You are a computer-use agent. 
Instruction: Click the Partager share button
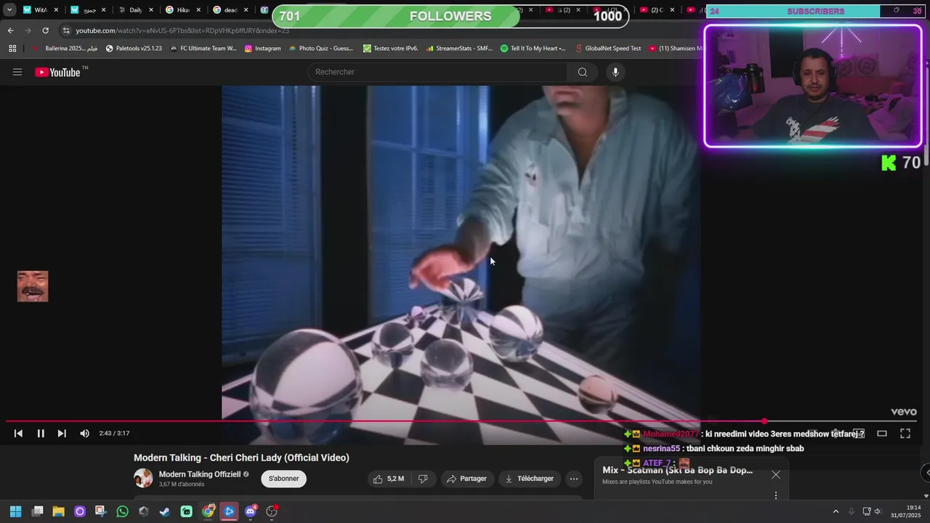pyautogui.click(x=466, y=479)
